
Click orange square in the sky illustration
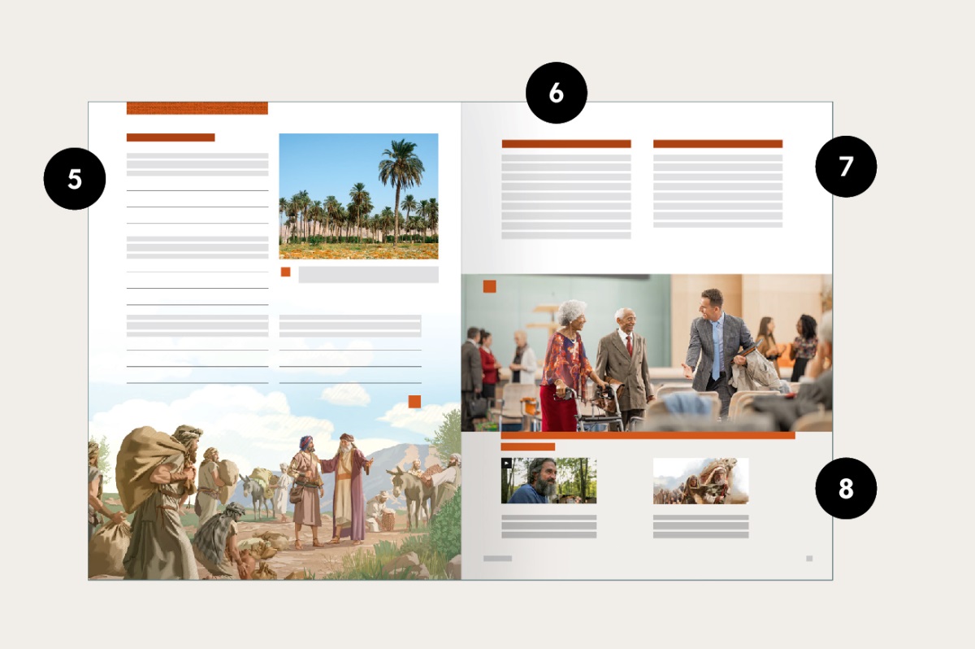coord(414,401)
